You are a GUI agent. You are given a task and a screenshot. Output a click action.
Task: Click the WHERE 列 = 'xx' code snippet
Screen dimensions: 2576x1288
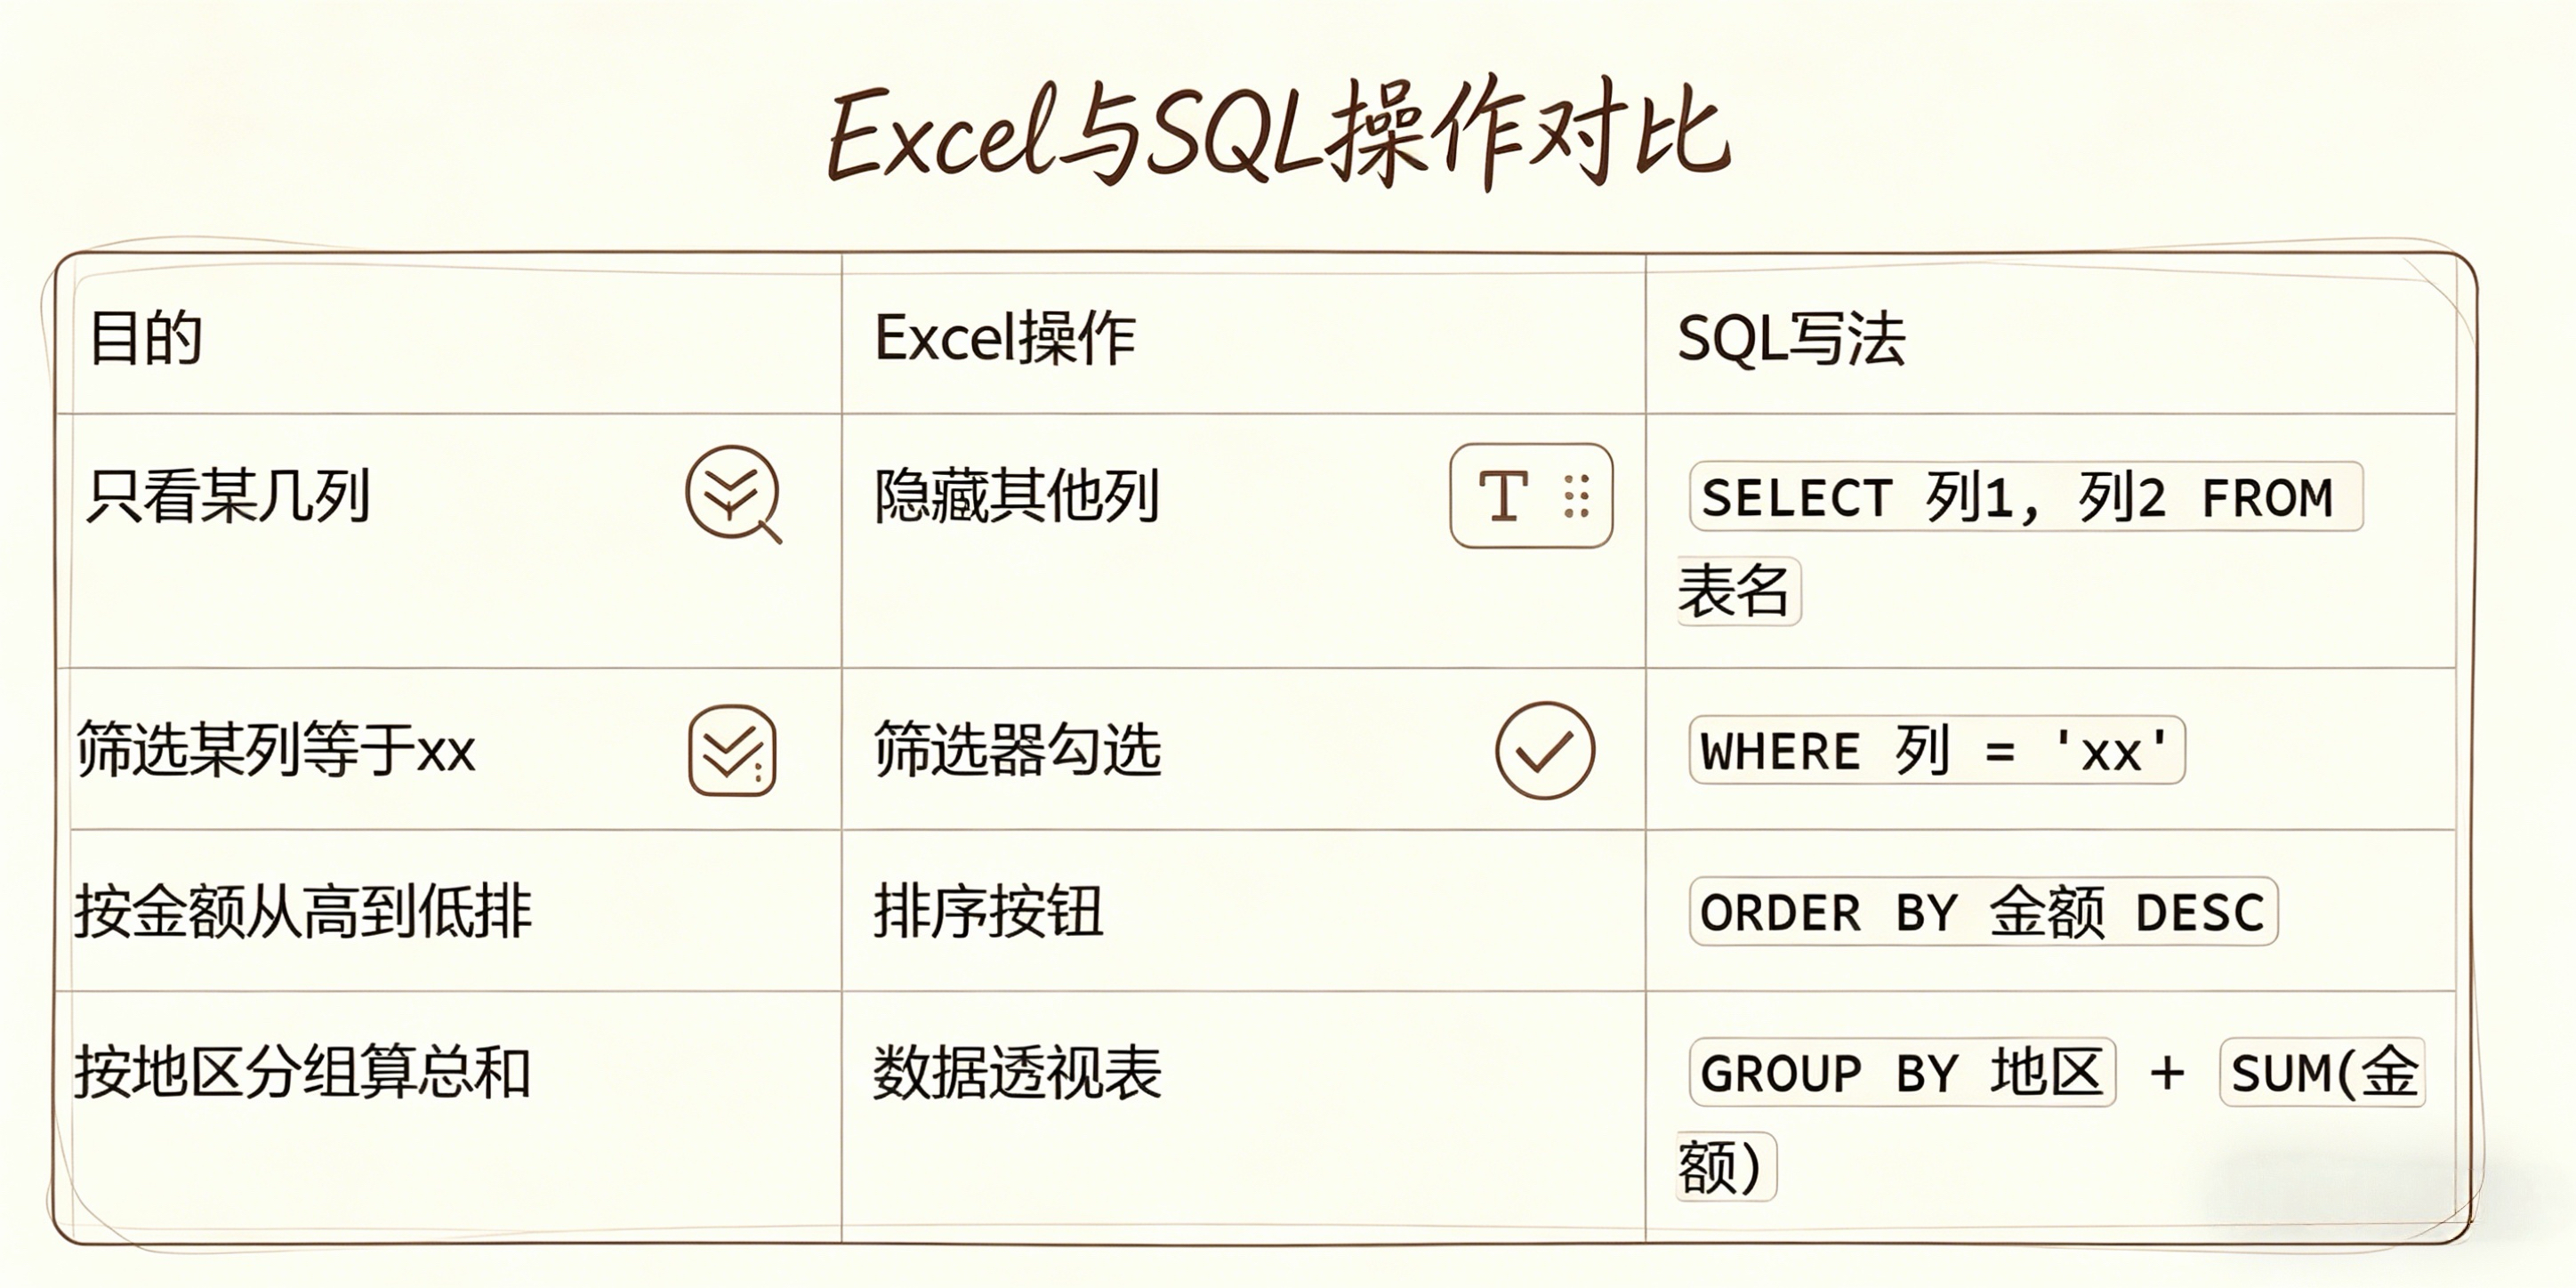pos(1936,750)
